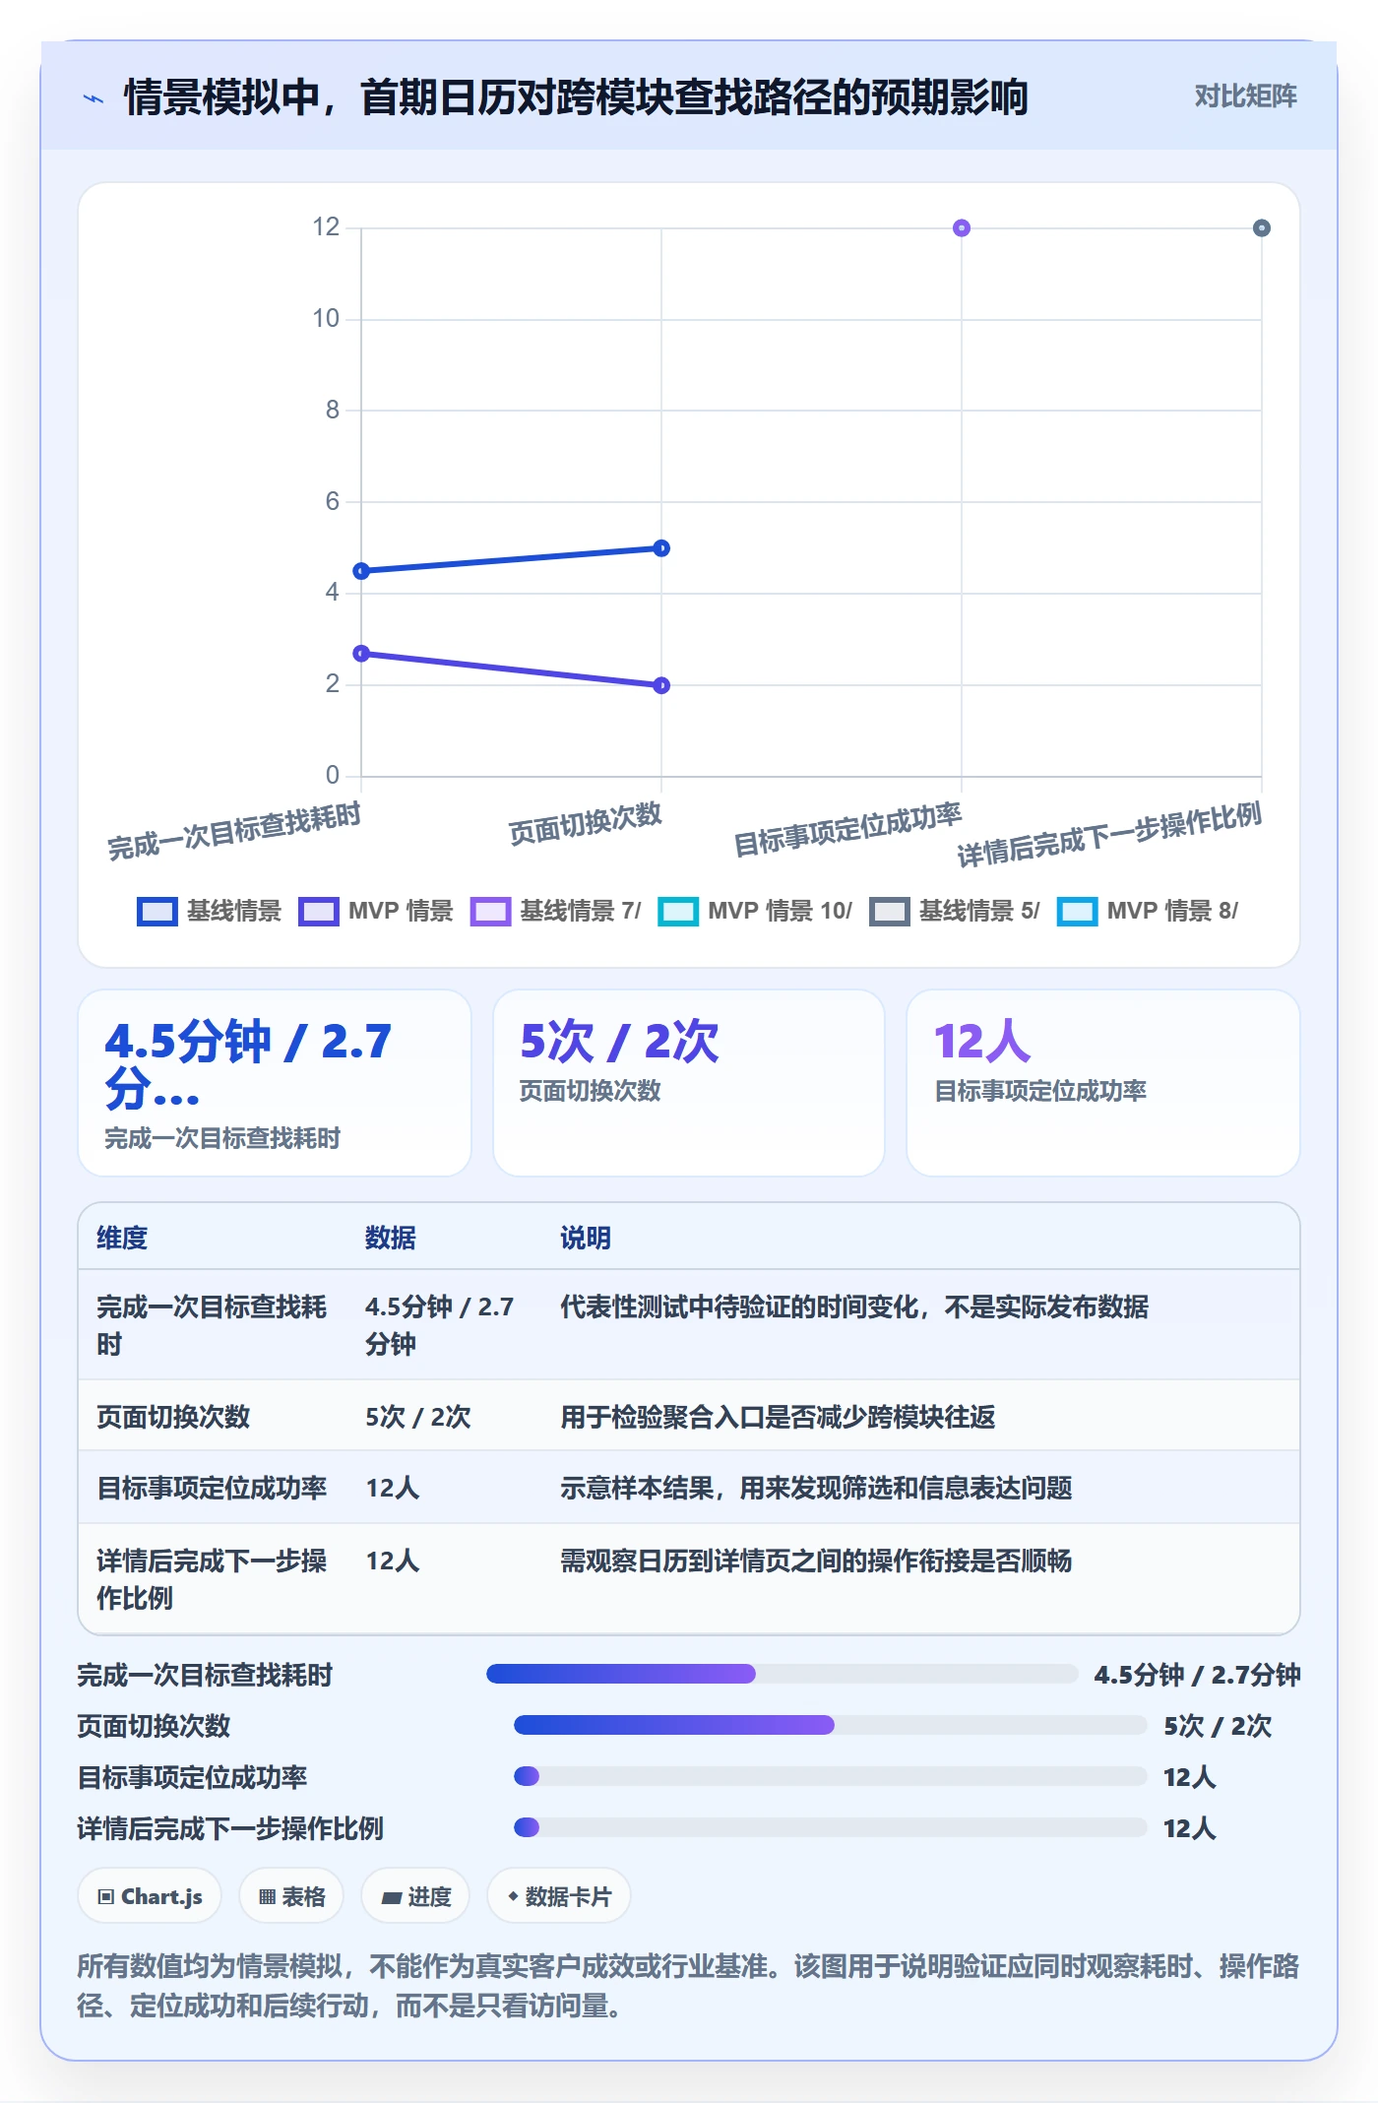1378x2103 pixels.
Task: Click the progress bar labeled 5次 / 2次
Action: tap(831, 1725)
